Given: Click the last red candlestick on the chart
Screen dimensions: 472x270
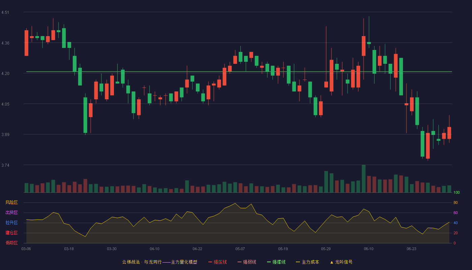Looking at the screenshot, I should (x=449, y=133).
